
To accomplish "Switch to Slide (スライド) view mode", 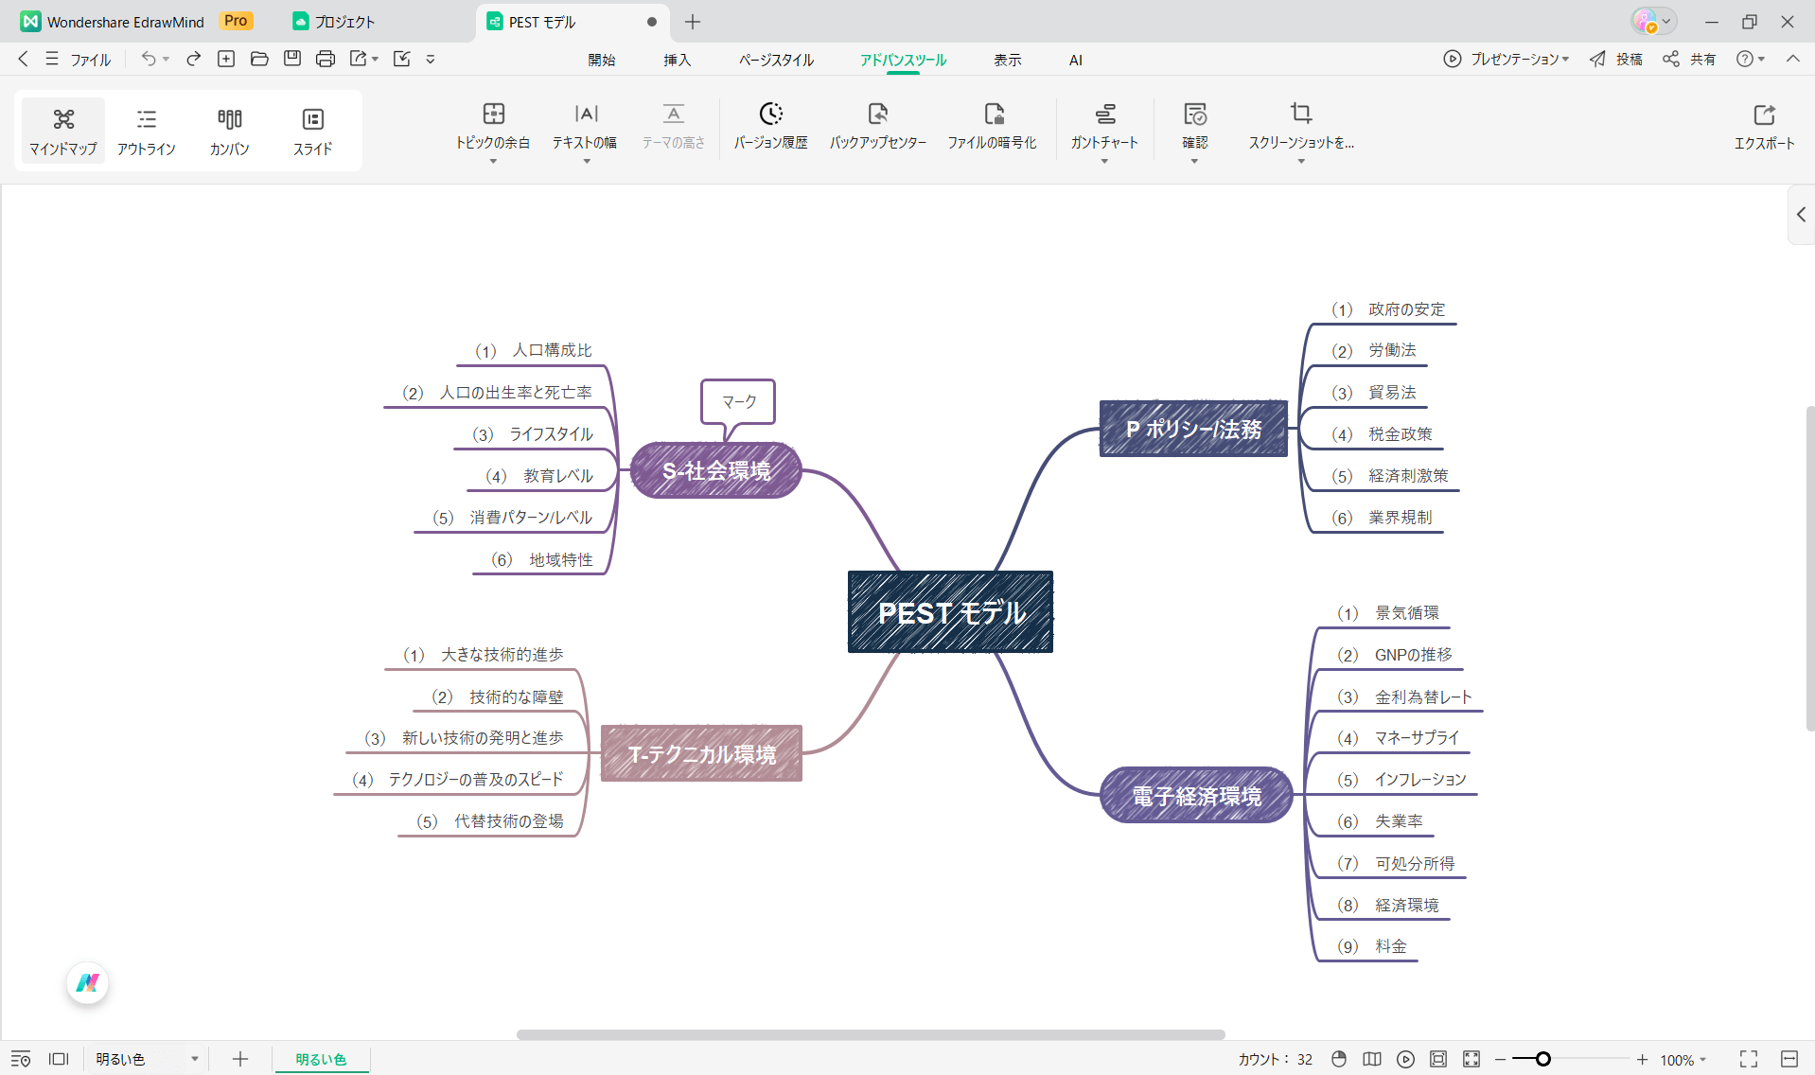I will click(312, 131).
